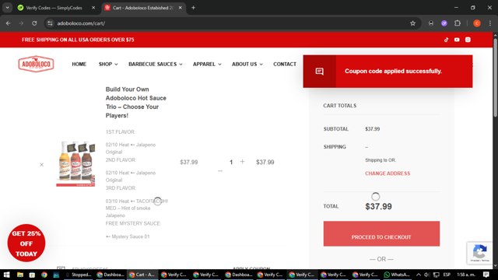Open a new browser tab

(x=193, y=8)
